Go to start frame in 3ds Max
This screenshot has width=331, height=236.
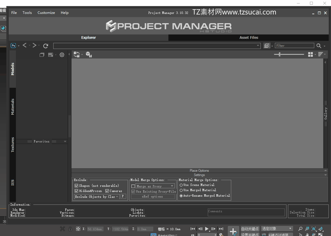pyautogui.click(x=193, y=228)
